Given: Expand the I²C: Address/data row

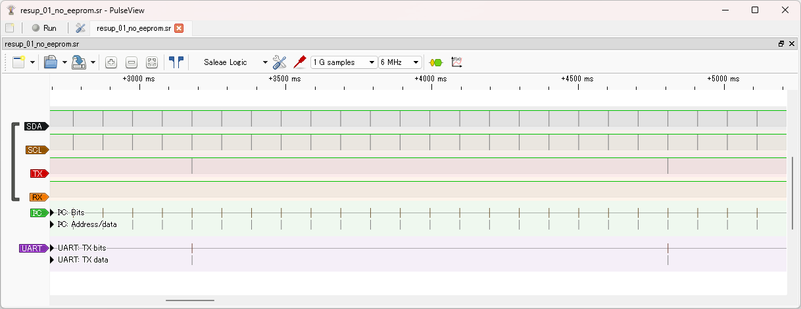Looking at the screenshot, I should 53,224.
